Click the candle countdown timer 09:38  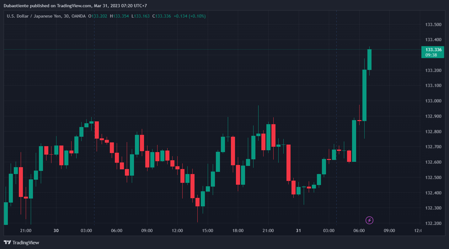click(431, 55)
